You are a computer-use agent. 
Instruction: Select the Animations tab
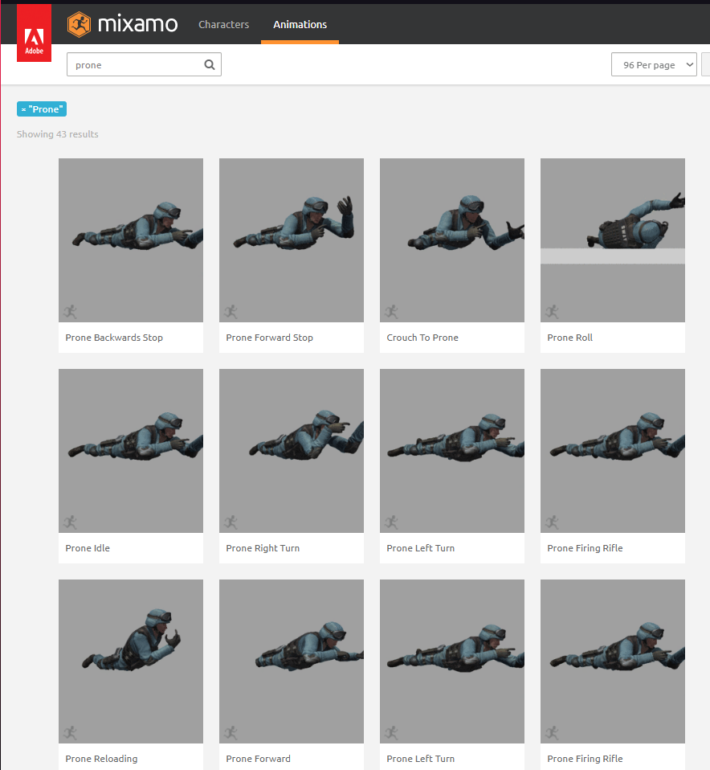click(x=300, y=24)
